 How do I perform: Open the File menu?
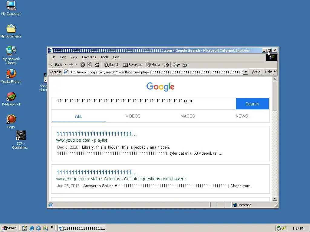pos(53,57)
